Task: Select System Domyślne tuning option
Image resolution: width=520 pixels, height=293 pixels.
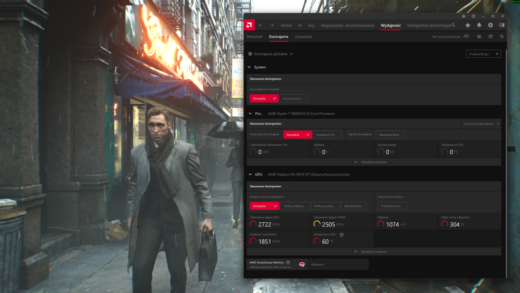Action: (x=264, y=98)
